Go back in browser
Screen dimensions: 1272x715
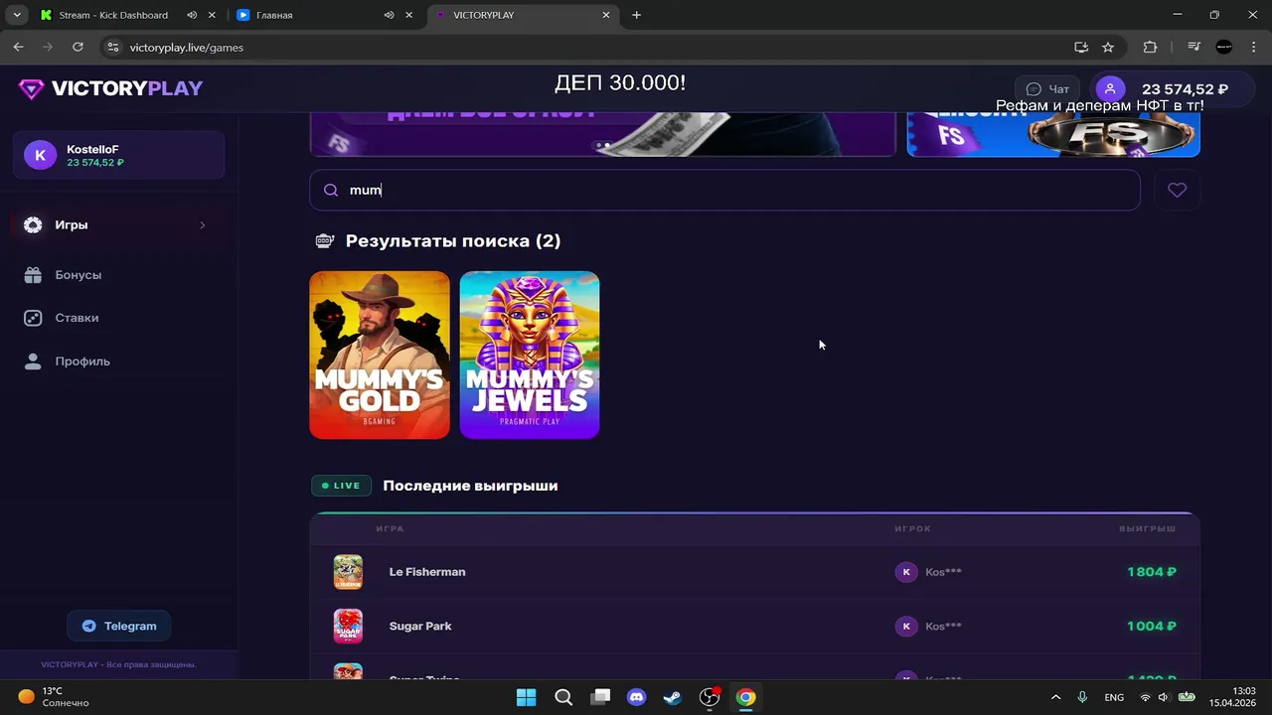point(18,47)
